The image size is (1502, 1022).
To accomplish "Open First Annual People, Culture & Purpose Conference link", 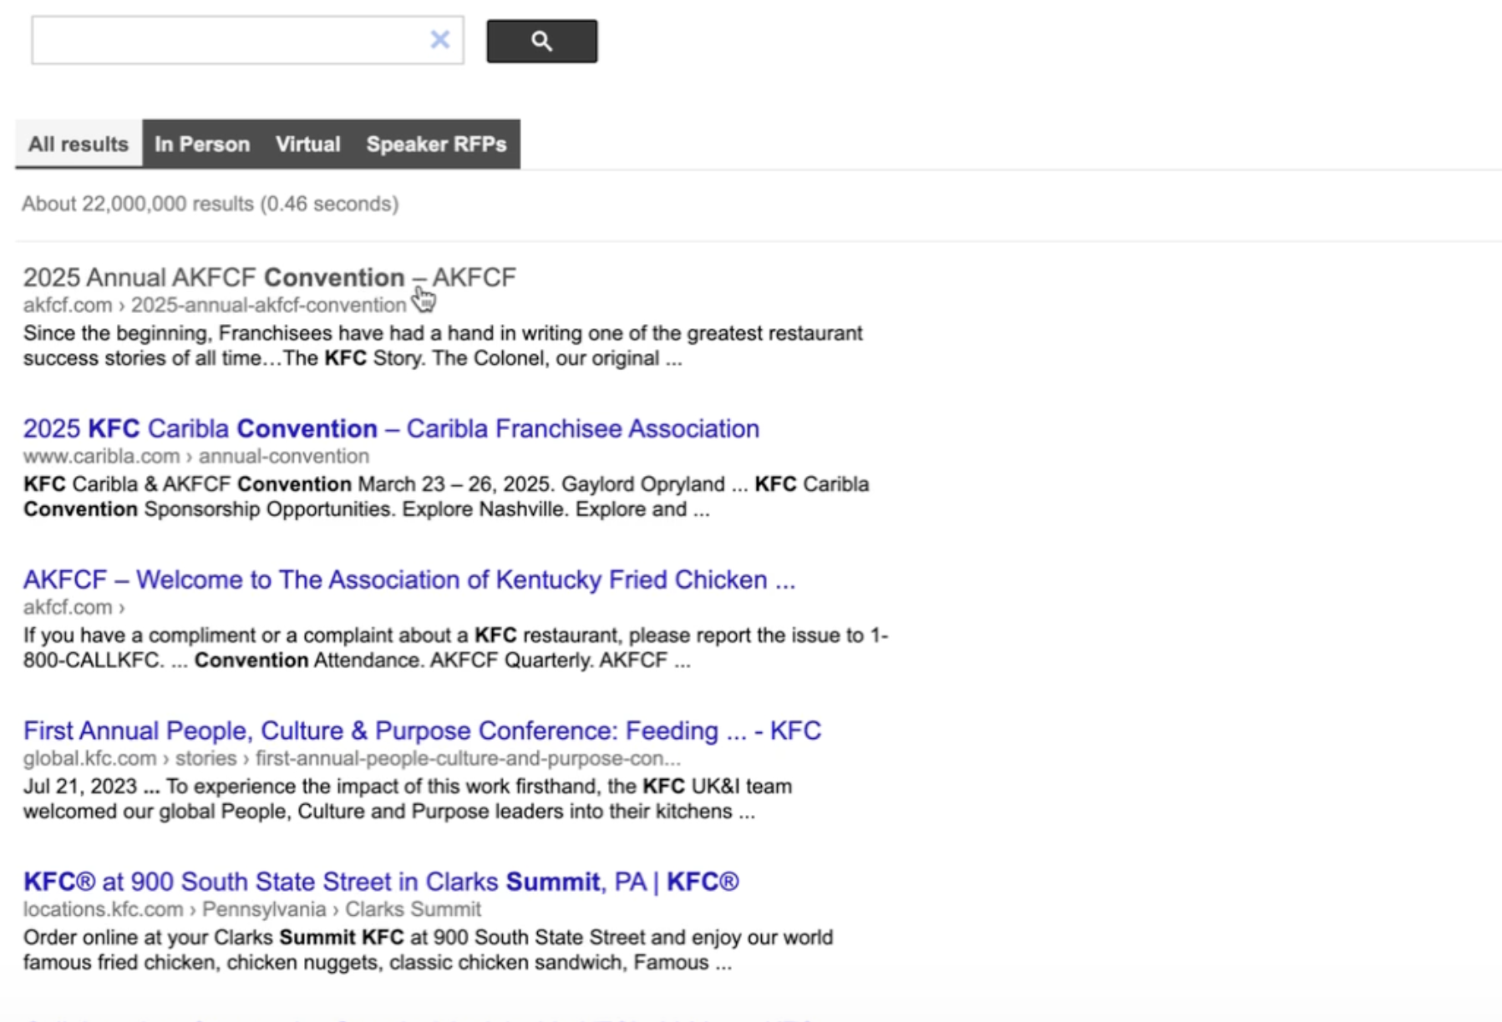I will tap(423, 731).
